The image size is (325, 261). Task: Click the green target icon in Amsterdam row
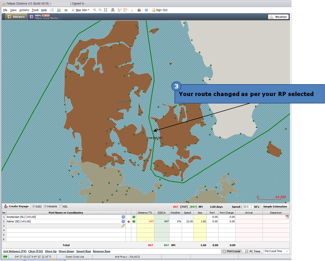[134, 217]
